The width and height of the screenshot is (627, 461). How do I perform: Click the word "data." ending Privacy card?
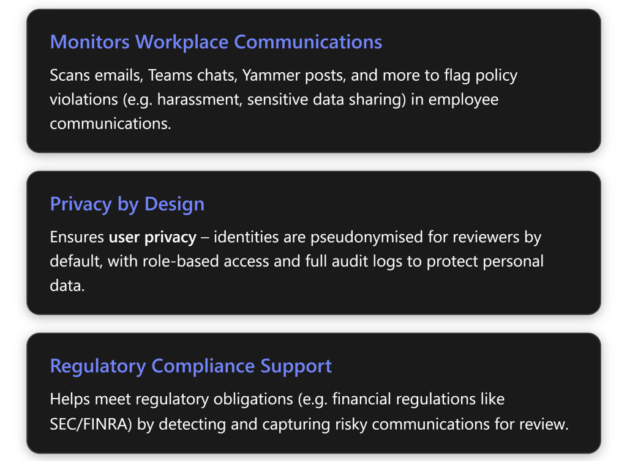pyautogui.click(x=67, y=285)
